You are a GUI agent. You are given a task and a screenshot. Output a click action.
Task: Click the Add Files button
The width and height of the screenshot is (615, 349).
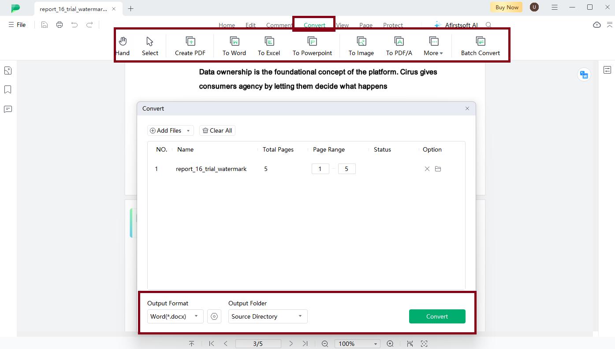(x=166, y=130)
